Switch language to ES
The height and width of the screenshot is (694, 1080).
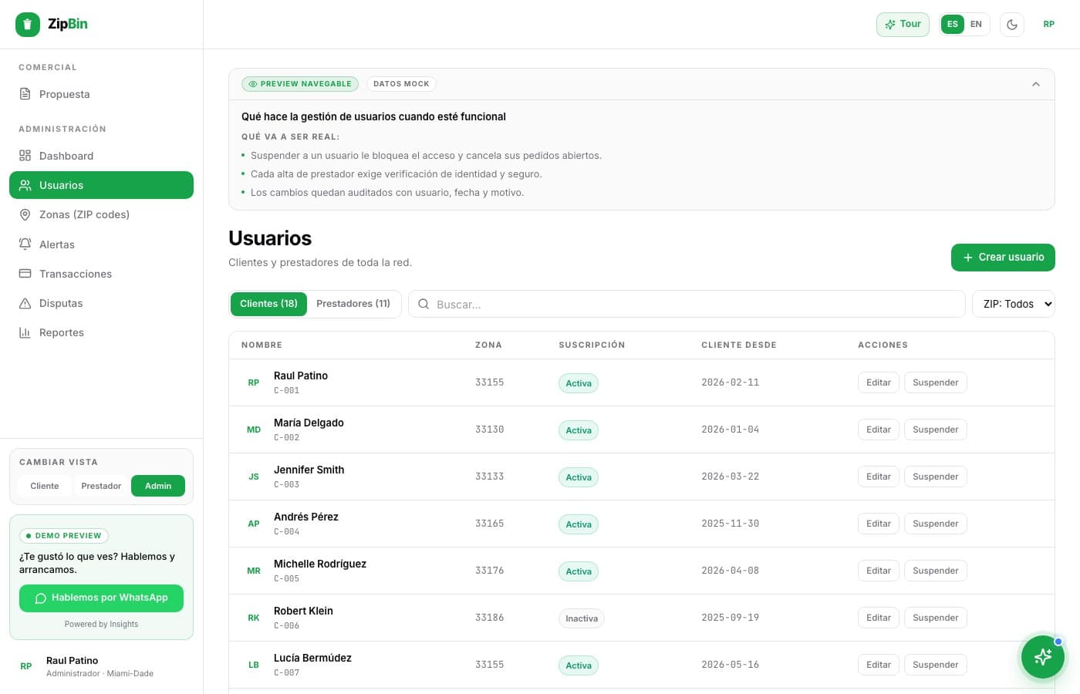tap(953, 25)
